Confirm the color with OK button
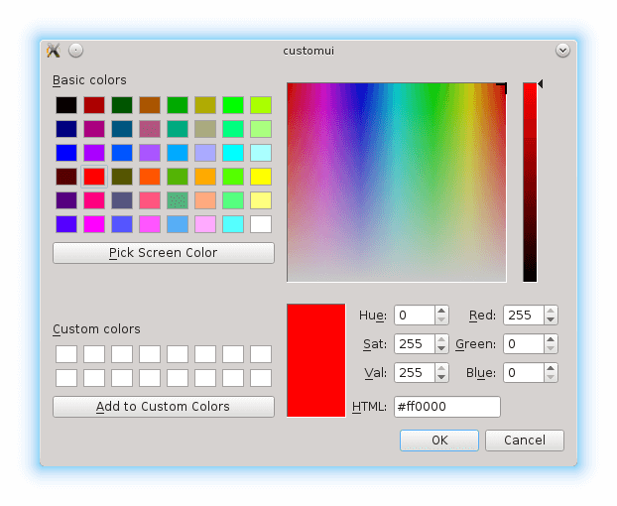This screenshot has height=506, width=617. point(438,441)
